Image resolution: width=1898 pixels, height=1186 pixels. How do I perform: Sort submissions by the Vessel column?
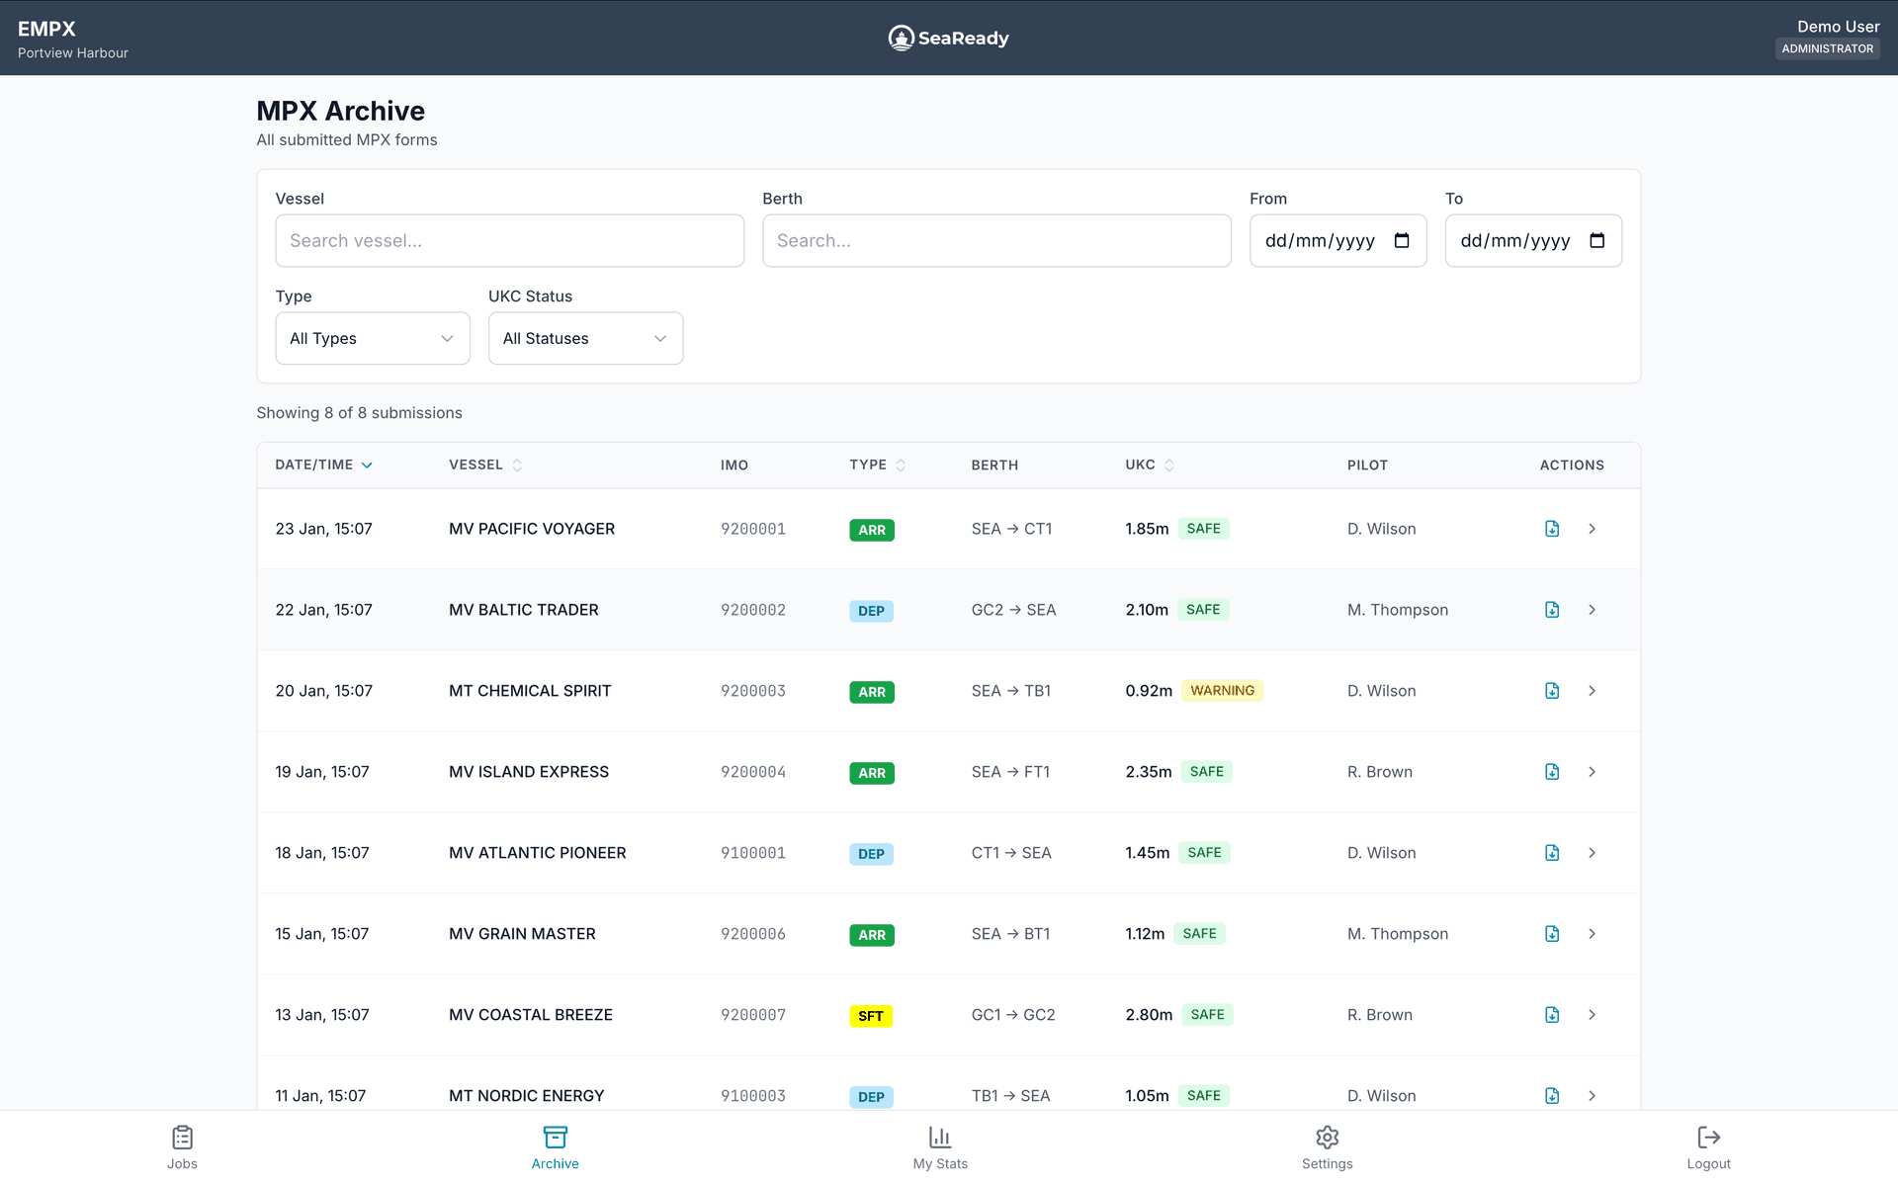click(484, 465)
